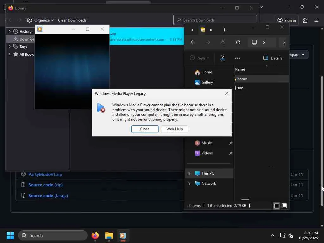
Task: Select the folder tab in Explorer
Action: point(203,30)
